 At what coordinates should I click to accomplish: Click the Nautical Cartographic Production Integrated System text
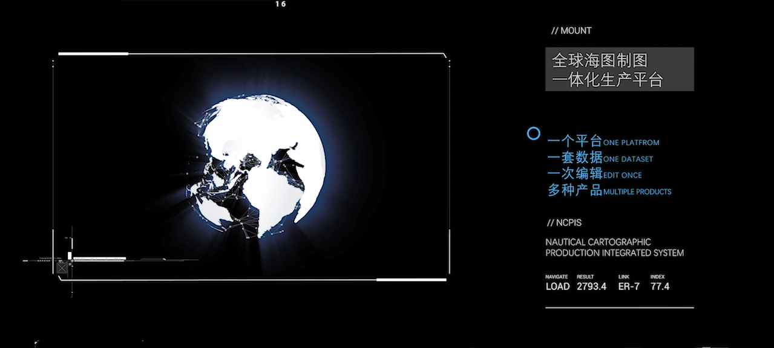point(614,248)
